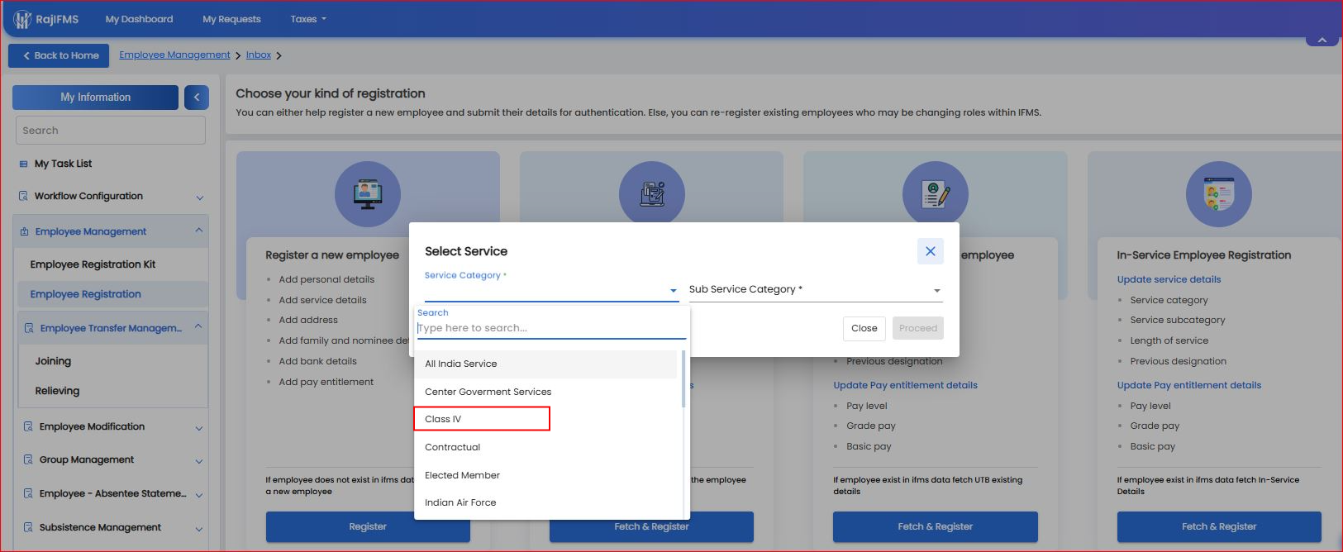
Task: Click Update Pay entitlement details in third card
Action: [905, 385]
